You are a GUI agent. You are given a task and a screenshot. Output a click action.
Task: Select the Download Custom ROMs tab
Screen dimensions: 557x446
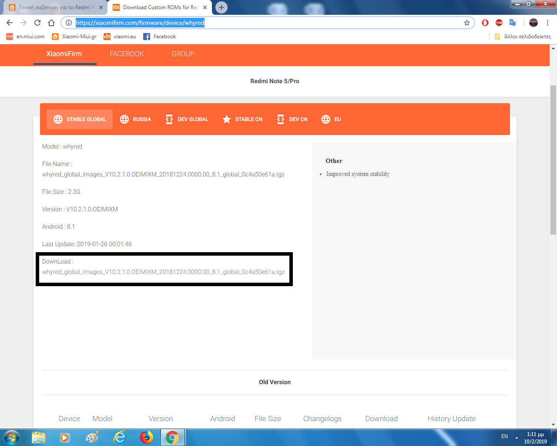click(x=159, y=7)
